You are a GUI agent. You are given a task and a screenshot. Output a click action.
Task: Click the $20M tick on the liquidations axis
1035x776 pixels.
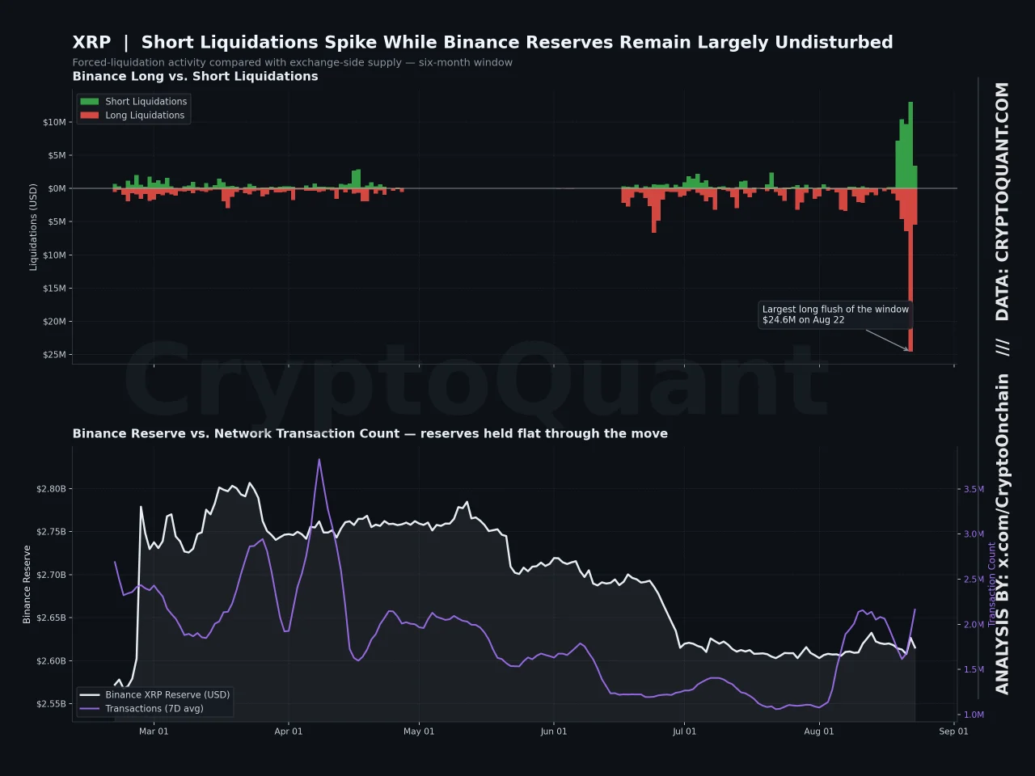55,321
